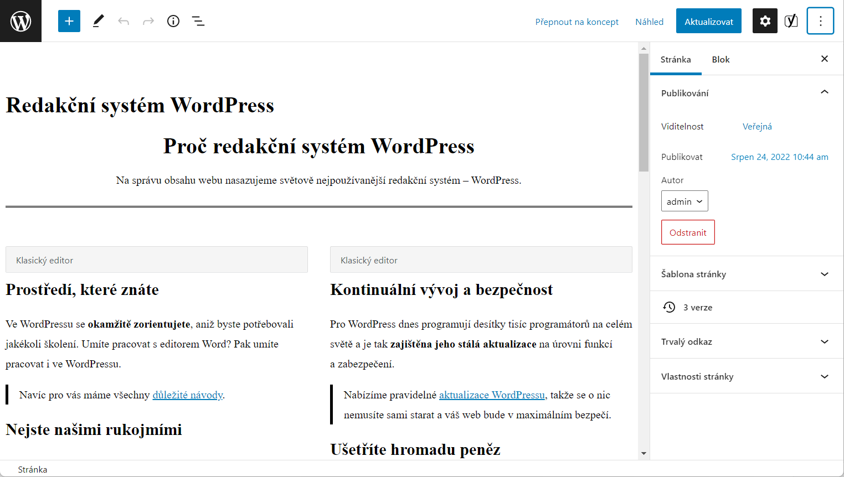Open the three-dot options menu
The width and height of the screenshot is (844, 477).
[820, 21]
